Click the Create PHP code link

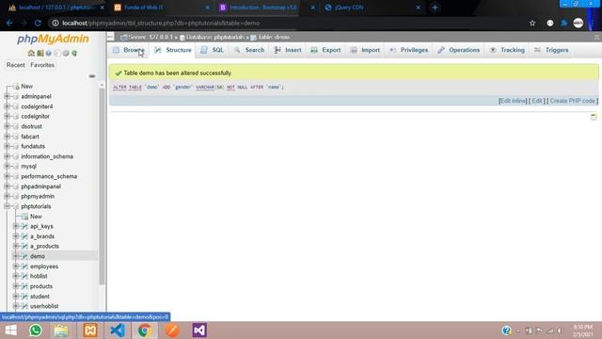click(572, 101)
